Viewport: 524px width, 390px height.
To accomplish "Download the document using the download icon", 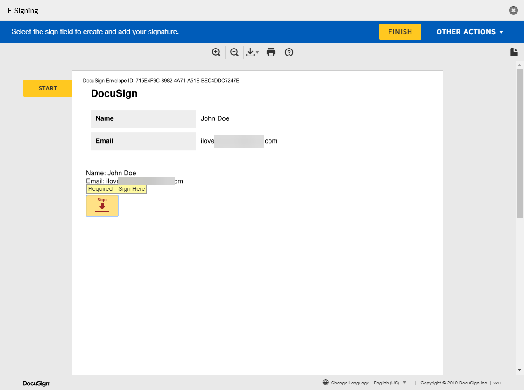I will point(250,52).
